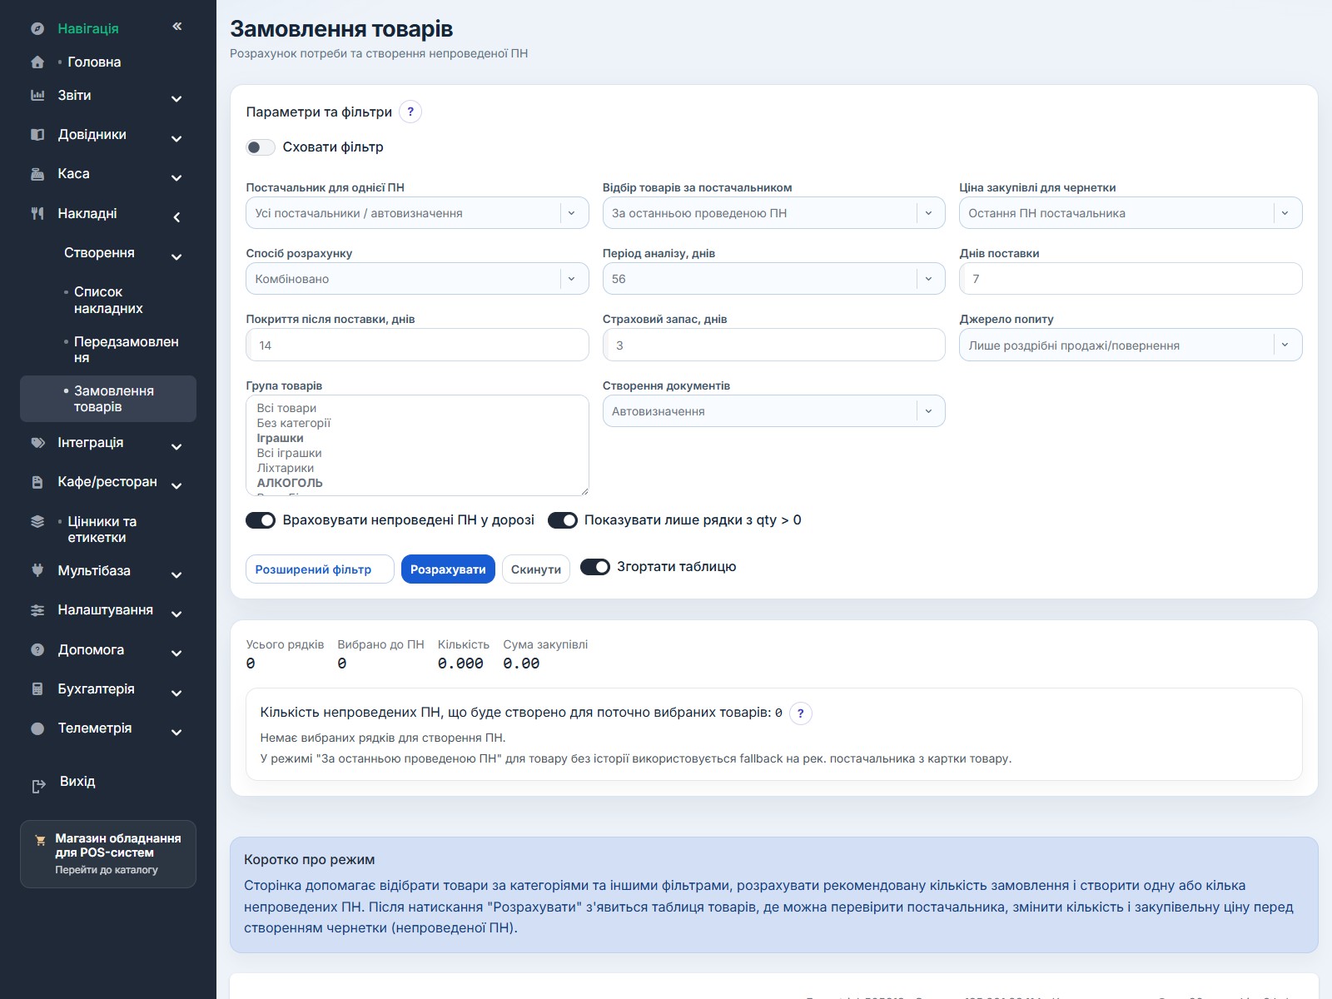Viewport: 1332px width, 999px height.
Task: Toggle Згортати таблицю switch
Action: 595,567
